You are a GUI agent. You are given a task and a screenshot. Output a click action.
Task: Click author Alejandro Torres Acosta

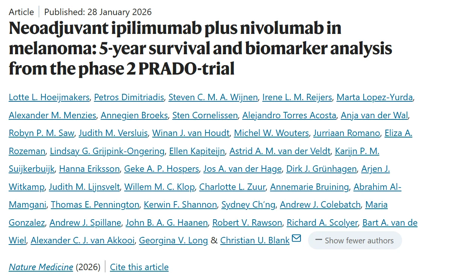click(289, 115)
